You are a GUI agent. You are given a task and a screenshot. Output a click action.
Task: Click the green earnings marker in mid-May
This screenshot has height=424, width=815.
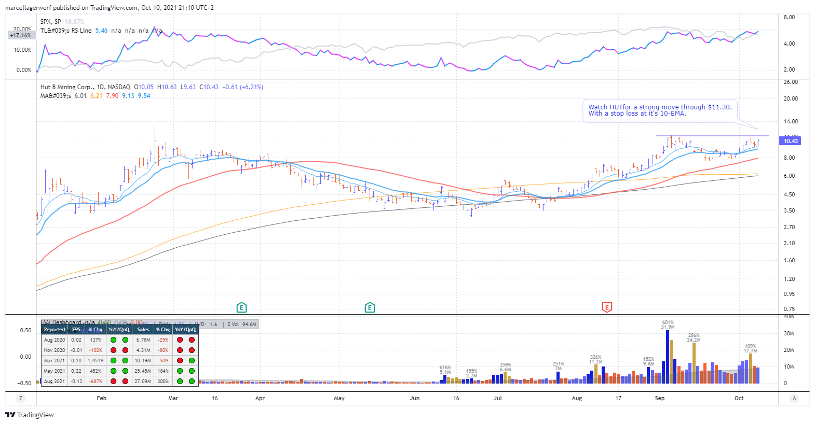pyautogui.click(x=370, y=308)
